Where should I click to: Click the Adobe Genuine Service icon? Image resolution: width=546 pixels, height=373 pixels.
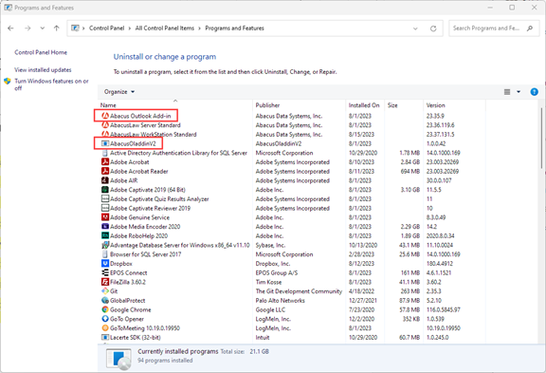105,217
